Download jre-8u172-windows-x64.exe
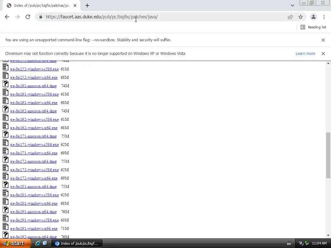This screenshot has width=331, height=248. pos(34,178)
